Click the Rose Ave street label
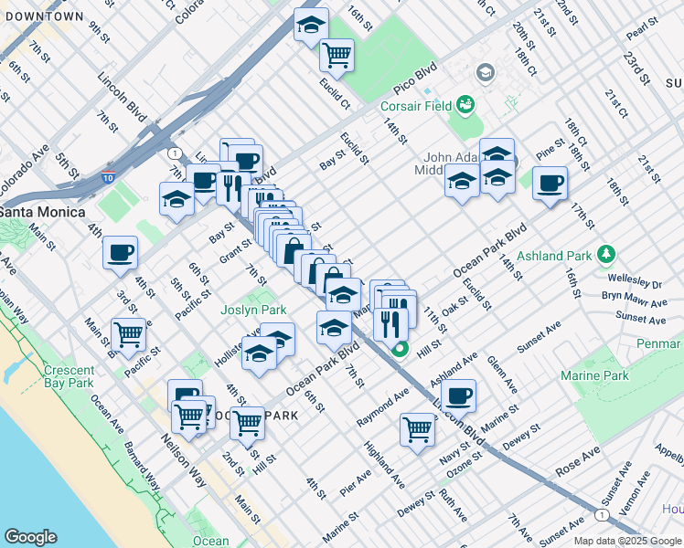The image size is (684, 548). coord(578,462)
